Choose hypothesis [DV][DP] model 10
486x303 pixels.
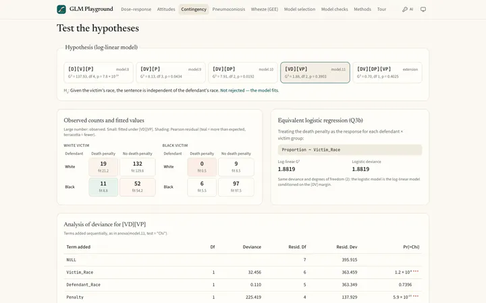tap(243, 73)
